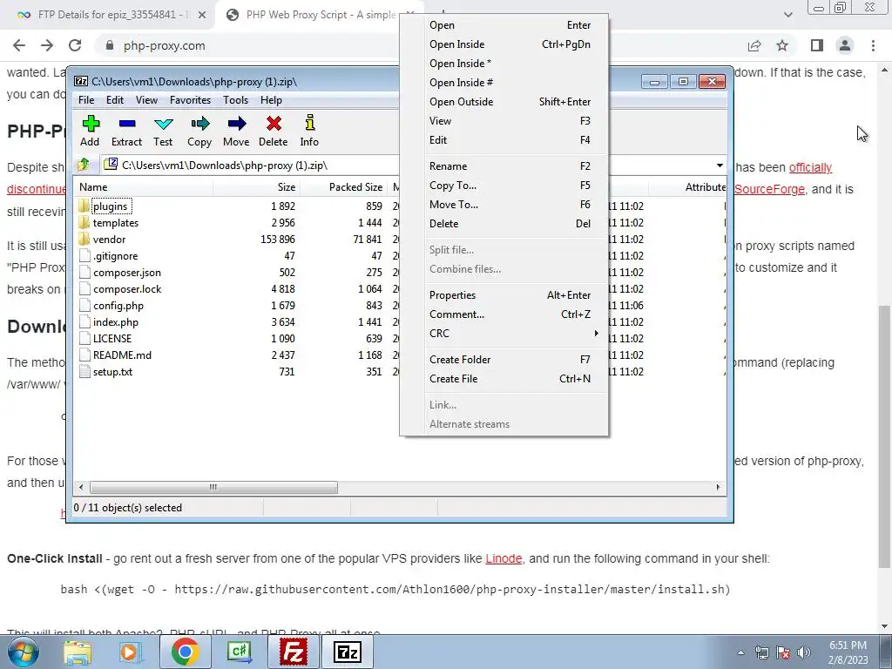892x669 pixels.
Task: Click the 7-Zip horizontal scrollbar thumb
Action: (x=213, y=487)
